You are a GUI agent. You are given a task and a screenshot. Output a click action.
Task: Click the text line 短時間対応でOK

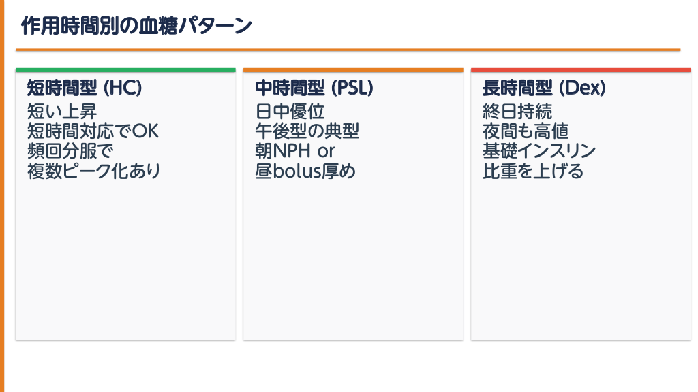[x=93, y=131]
